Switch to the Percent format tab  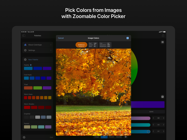(111, 137)
